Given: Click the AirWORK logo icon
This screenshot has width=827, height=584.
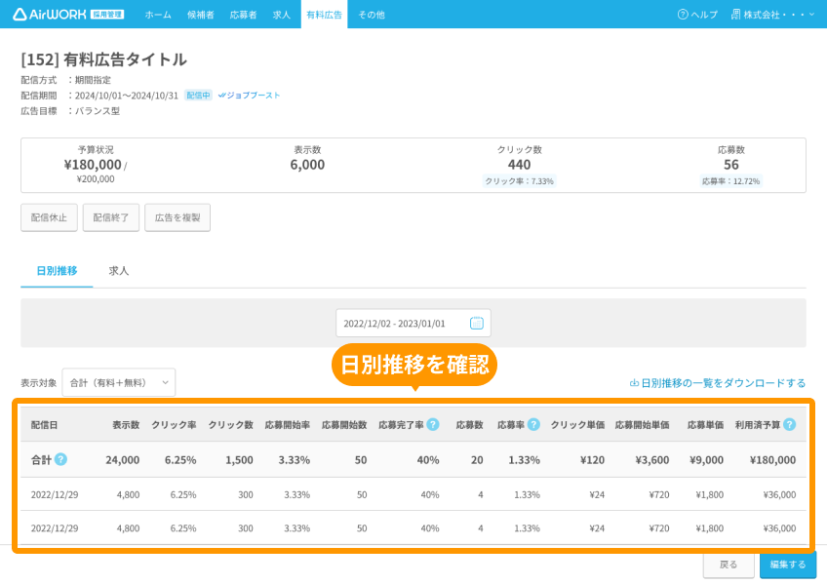Looking at the screenshot, I should coord(20,15).
